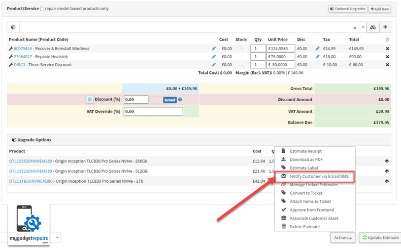Click Qty field for Repaste Heatsink
Image resolution: width=401 pixels, height=248 pixels.
click(258, 57)
